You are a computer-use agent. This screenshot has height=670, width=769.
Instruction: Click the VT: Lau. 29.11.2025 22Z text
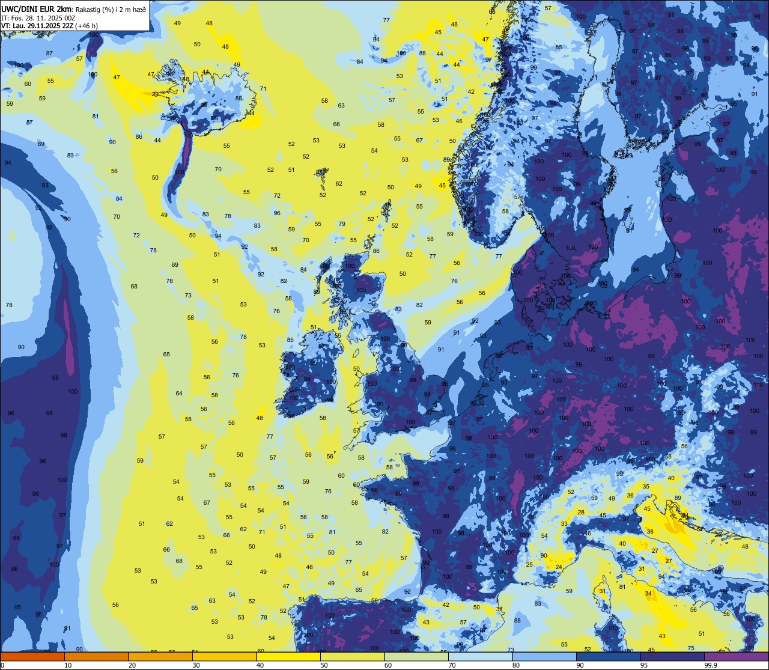[37, 26]
